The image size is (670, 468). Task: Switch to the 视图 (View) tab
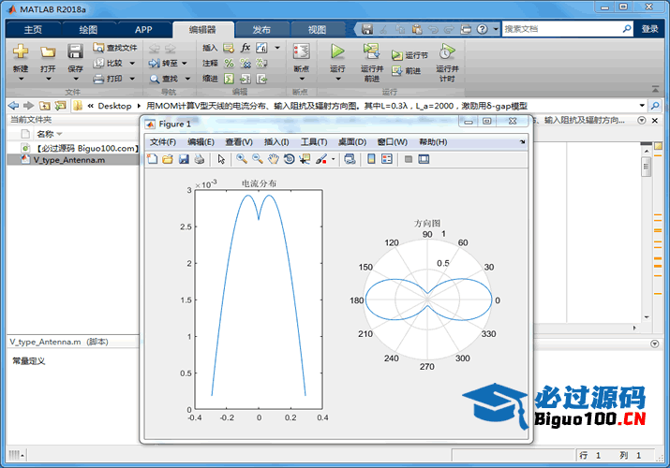pos(317,29)
